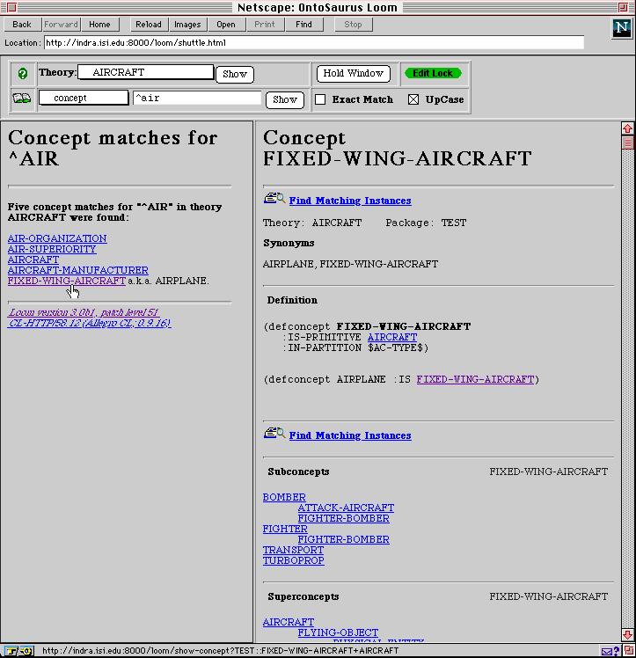Click the mail envelope icon in status bar
This screenshot has width=636, height=658.
click(607, 651)
